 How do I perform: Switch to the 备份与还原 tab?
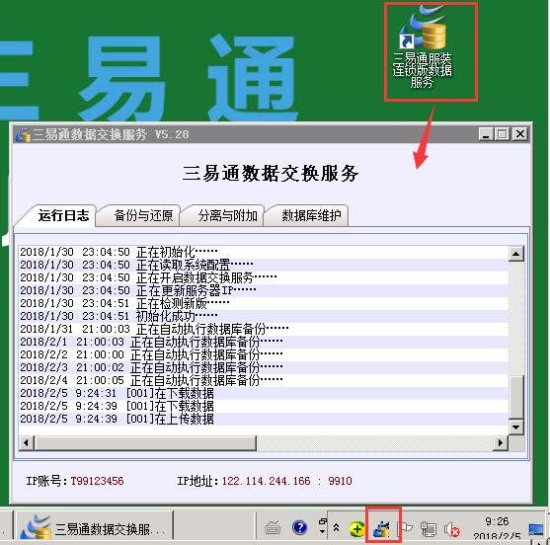[143, 215]
